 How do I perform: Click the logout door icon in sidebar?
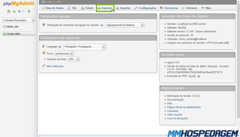14,11
